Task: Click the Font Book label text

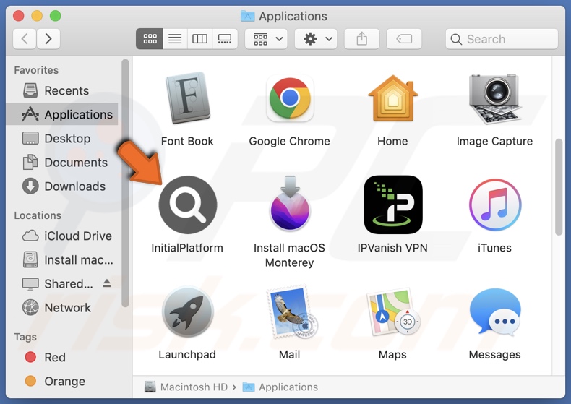Action: pos(187,141)
